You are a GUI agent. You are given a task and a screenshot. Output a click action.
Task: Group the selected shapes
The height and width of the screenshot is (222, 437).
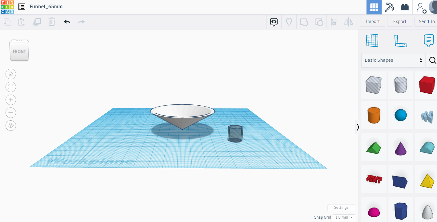(304, 22)
